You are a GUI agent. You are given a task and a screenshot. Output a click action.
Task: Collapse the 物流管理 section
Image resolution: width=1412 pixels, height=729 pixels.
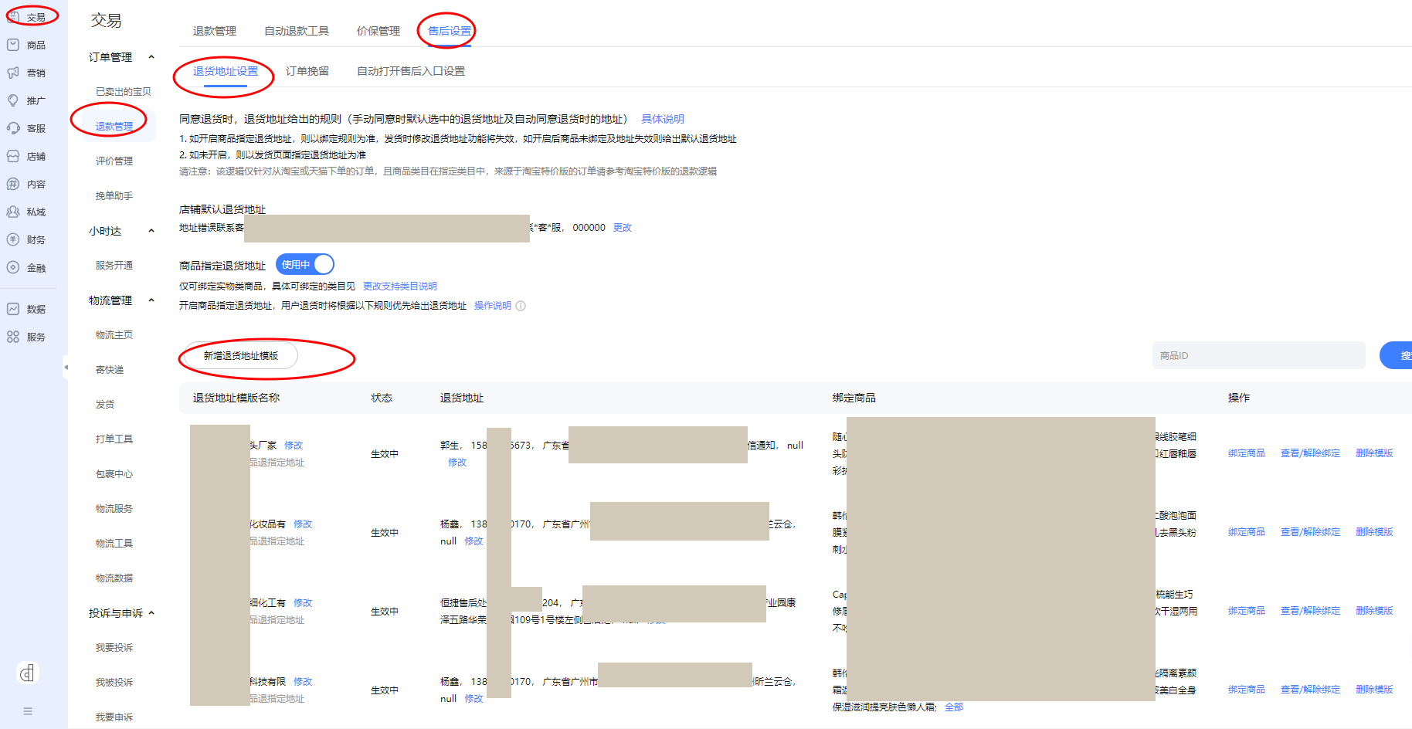click(151, 300)
